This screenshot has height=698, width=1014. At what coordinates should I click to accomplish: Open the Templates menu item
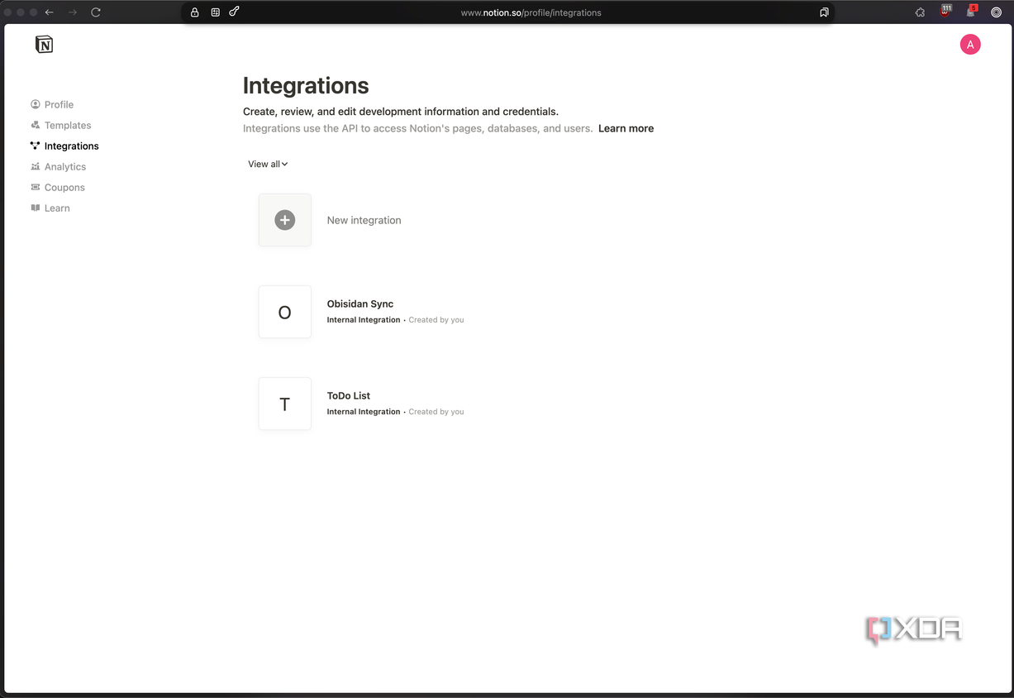tap(68, 125)
